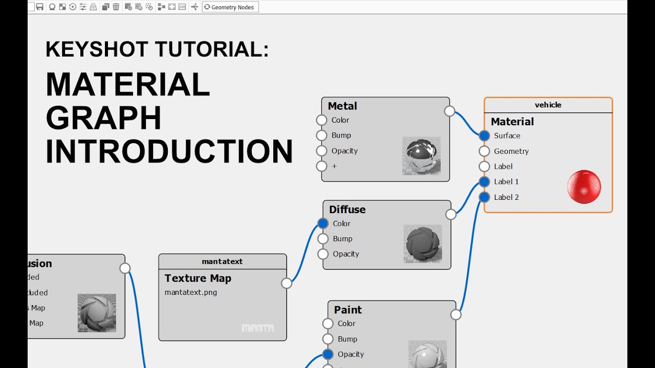Click the Paint node Opacity input socket

click(328, 354)
